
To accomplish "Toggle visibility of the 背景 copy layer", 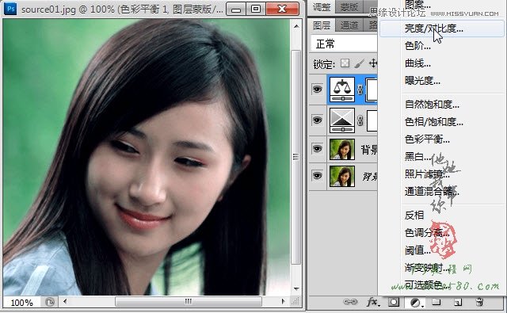I will [317, 148].
